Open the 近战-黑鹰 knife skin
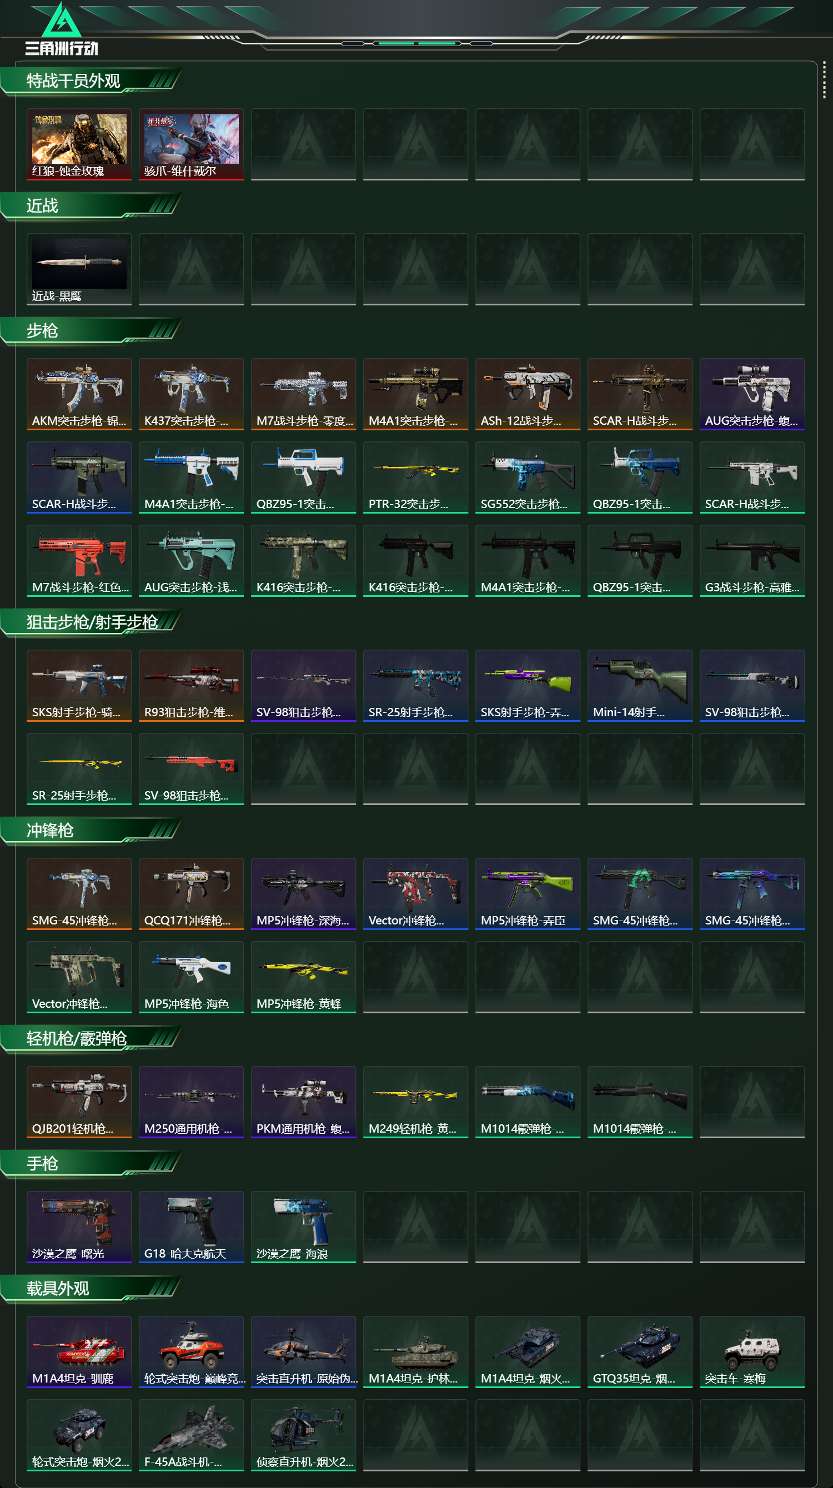This screenshot has width=833, height=1488. (x=79, y=269)
